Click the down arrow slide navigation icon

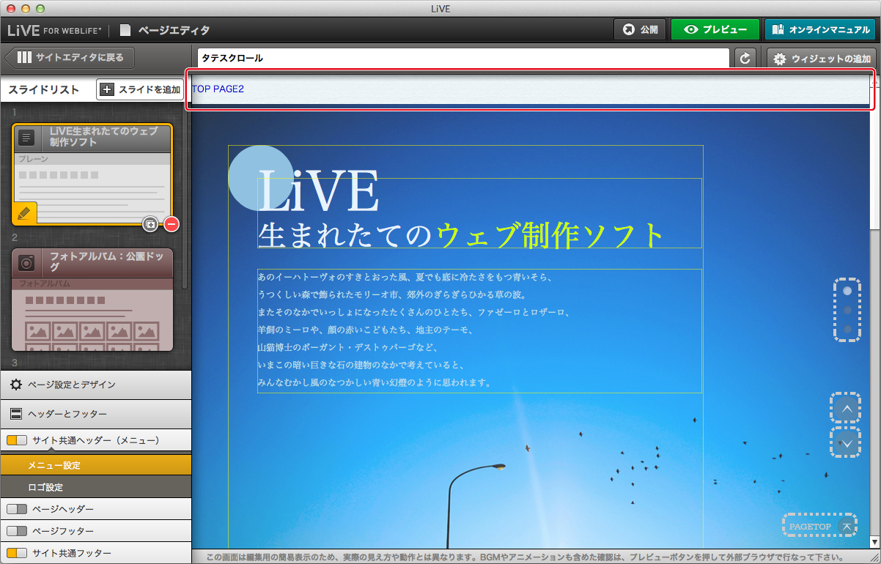pyautogui.click(x=847, y=443)
